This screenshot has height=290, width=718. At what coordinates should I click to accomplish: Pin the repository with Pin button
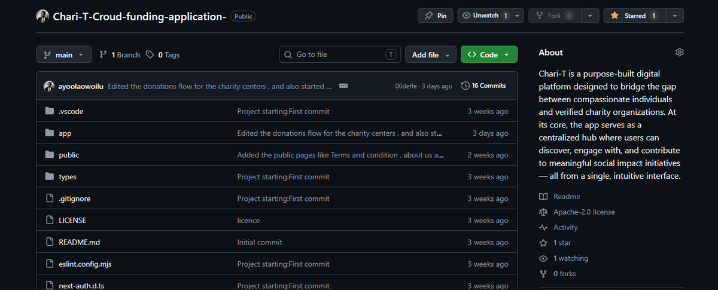pos(435,16)
